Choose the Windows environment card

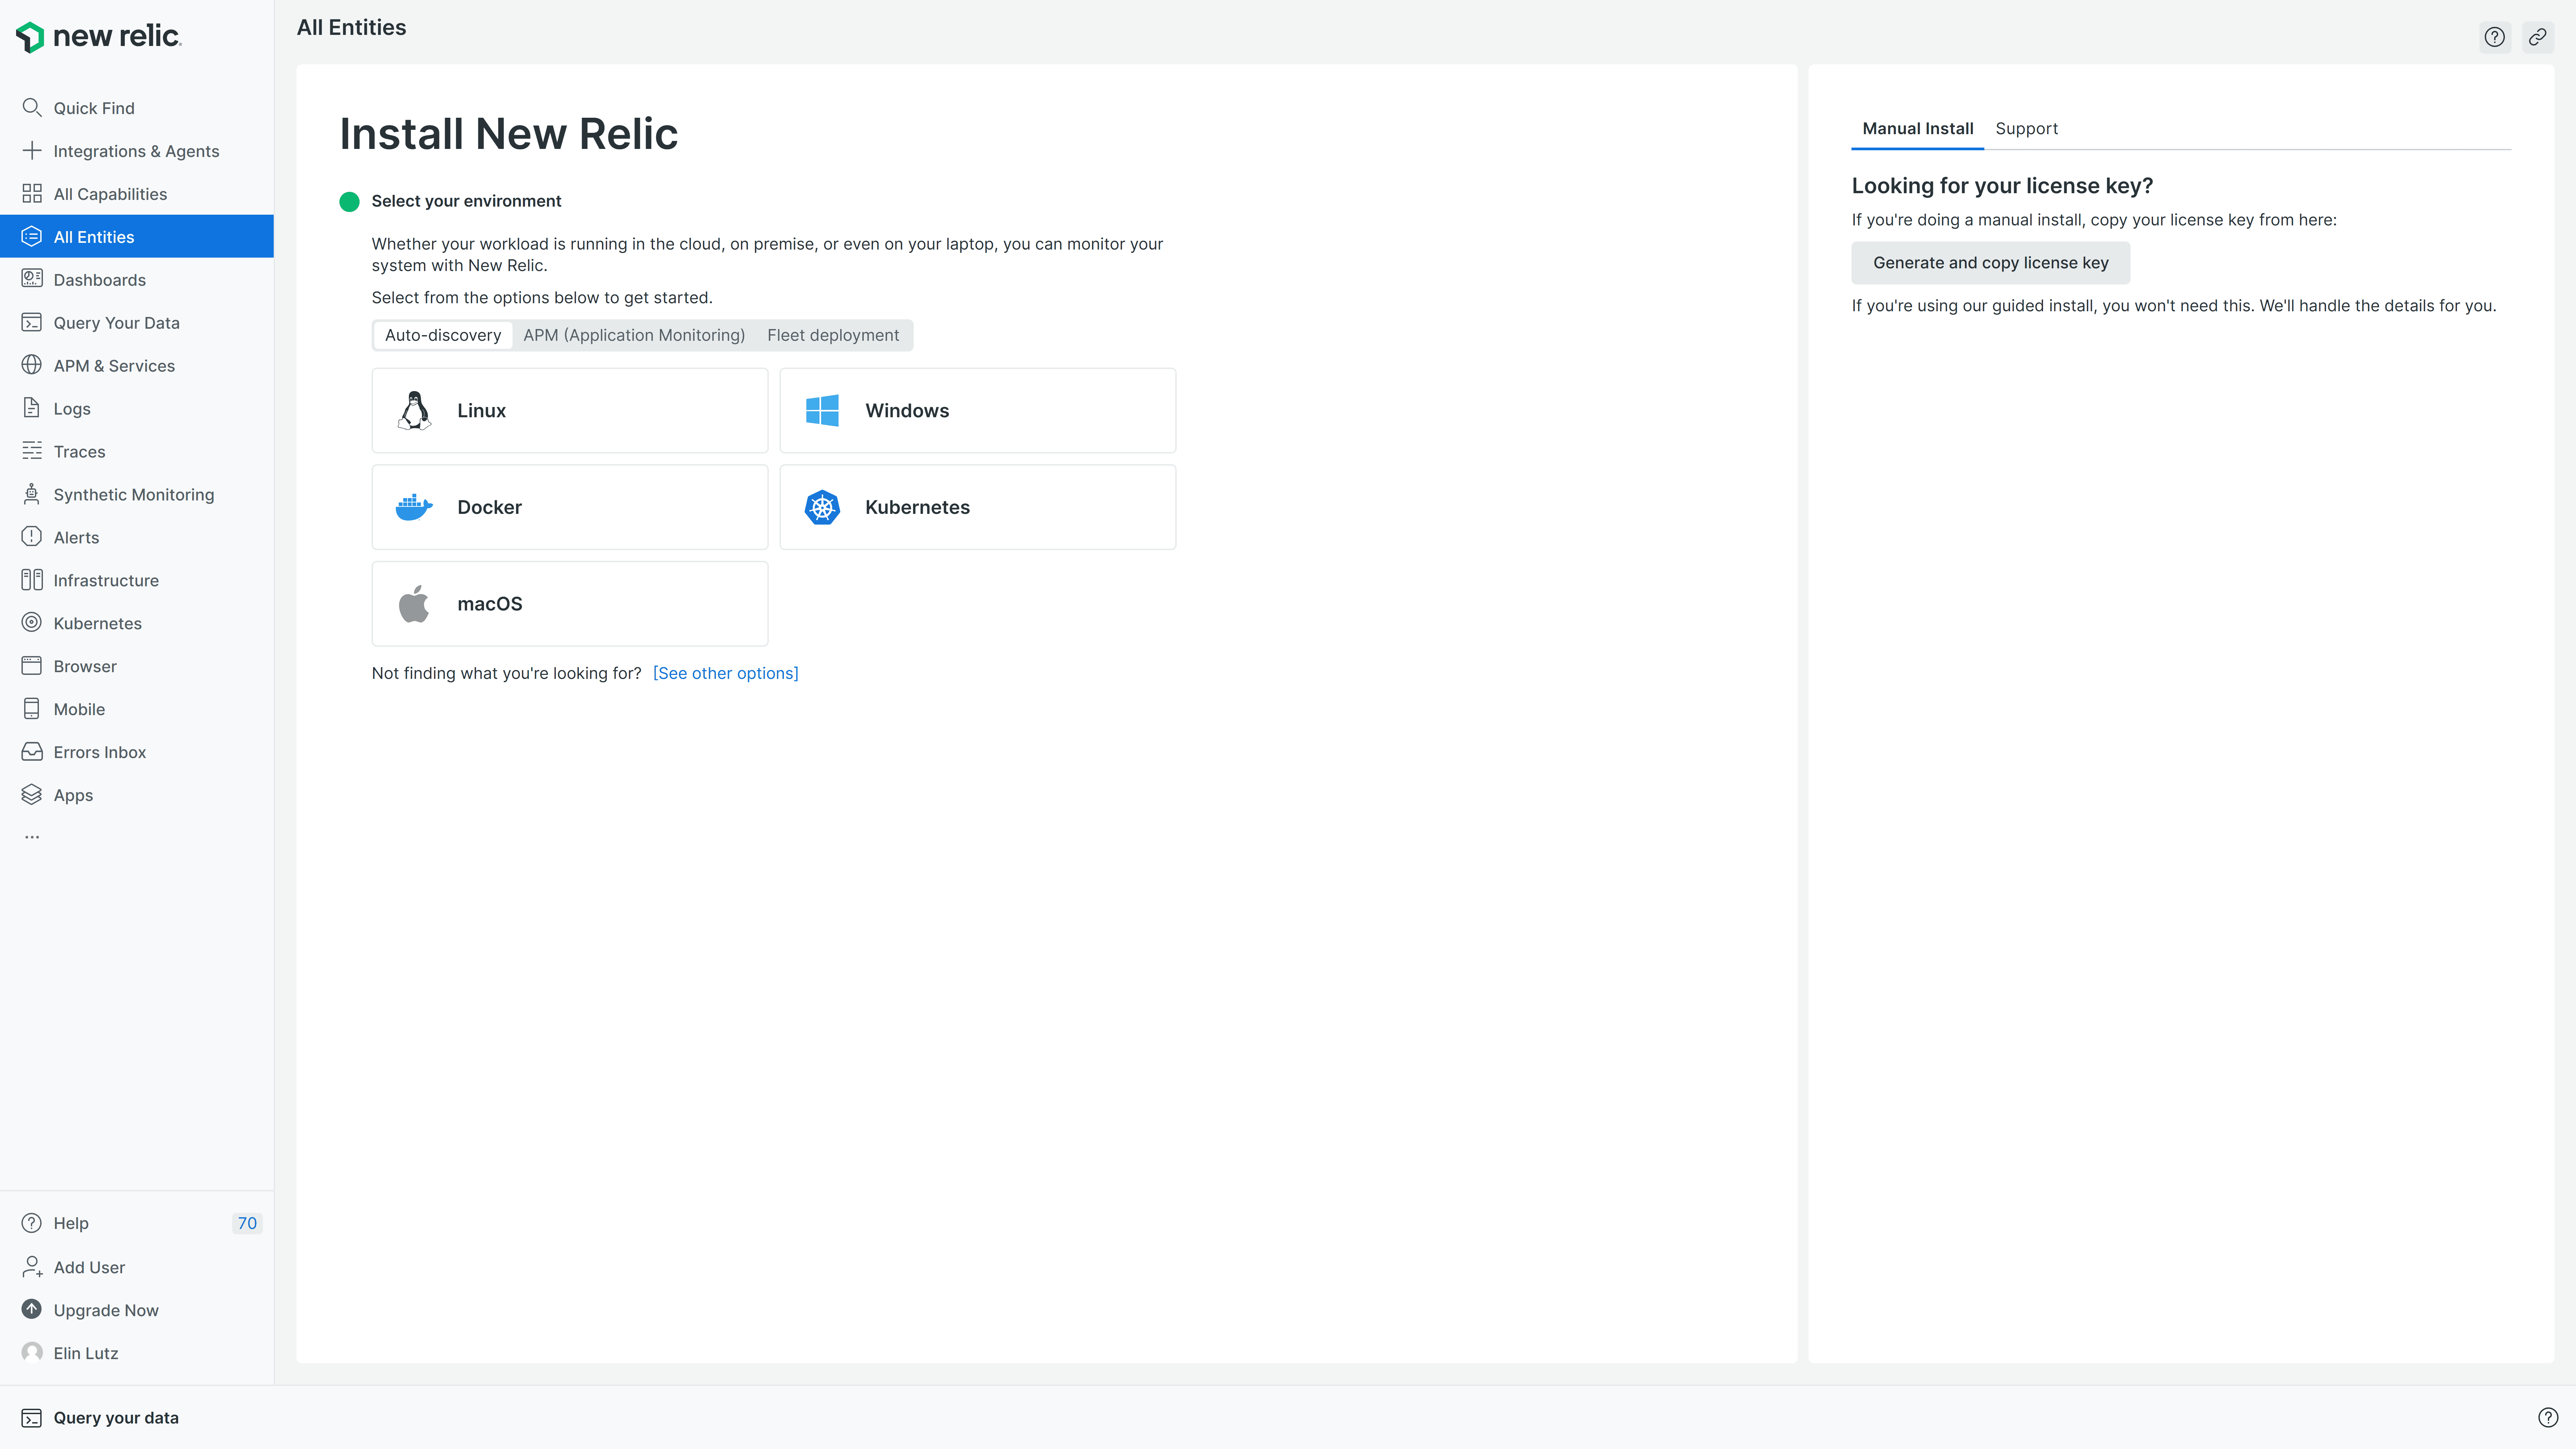tap(978, 411)
